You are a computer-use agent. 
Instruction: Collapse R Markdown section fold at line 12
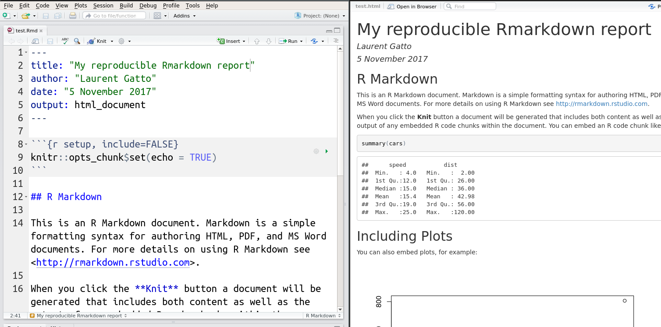tap(26, 197)
